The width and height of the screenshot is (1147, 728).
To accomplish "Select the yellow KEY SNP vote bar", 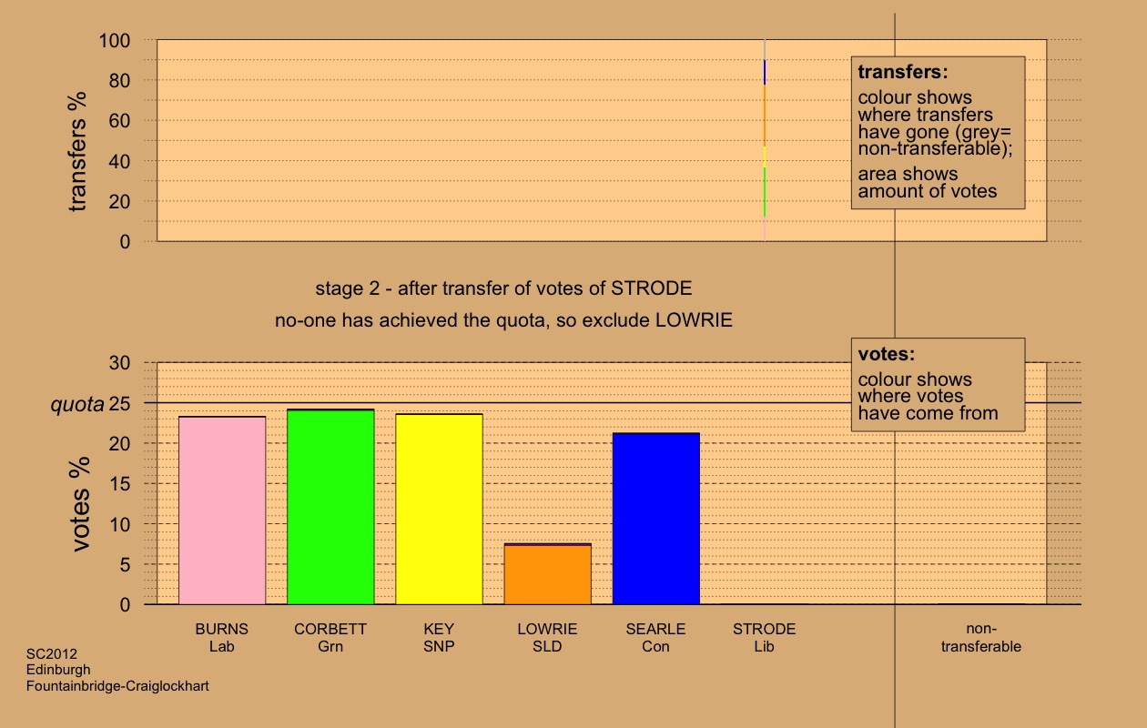I will (439, 509).
